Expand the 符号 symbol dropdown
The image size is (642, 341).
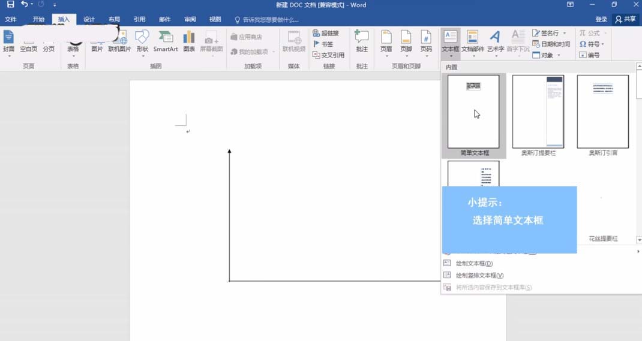[592, 44]
